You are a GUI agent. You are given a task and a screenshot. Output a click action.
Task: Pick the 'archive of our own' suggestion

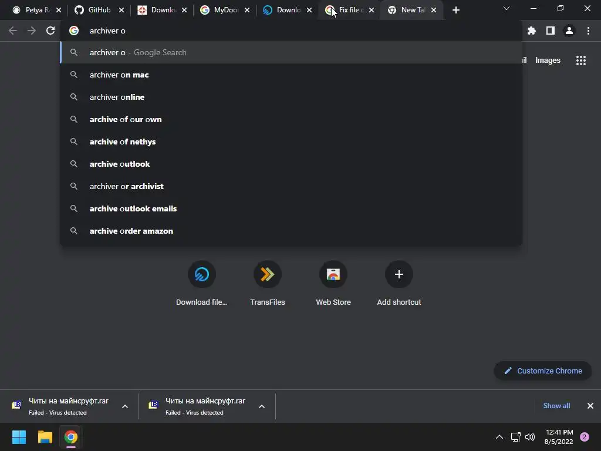(291, 119)
